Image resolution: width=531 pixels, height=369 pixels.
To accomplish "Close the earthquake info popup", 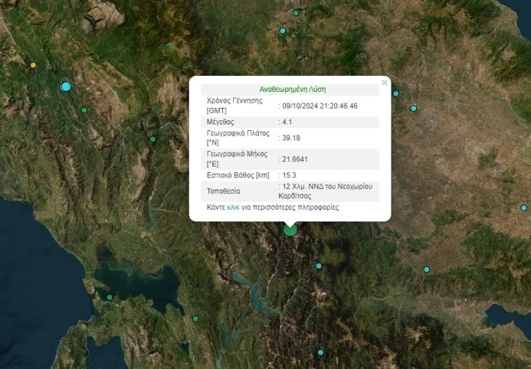I will [384, 82].
